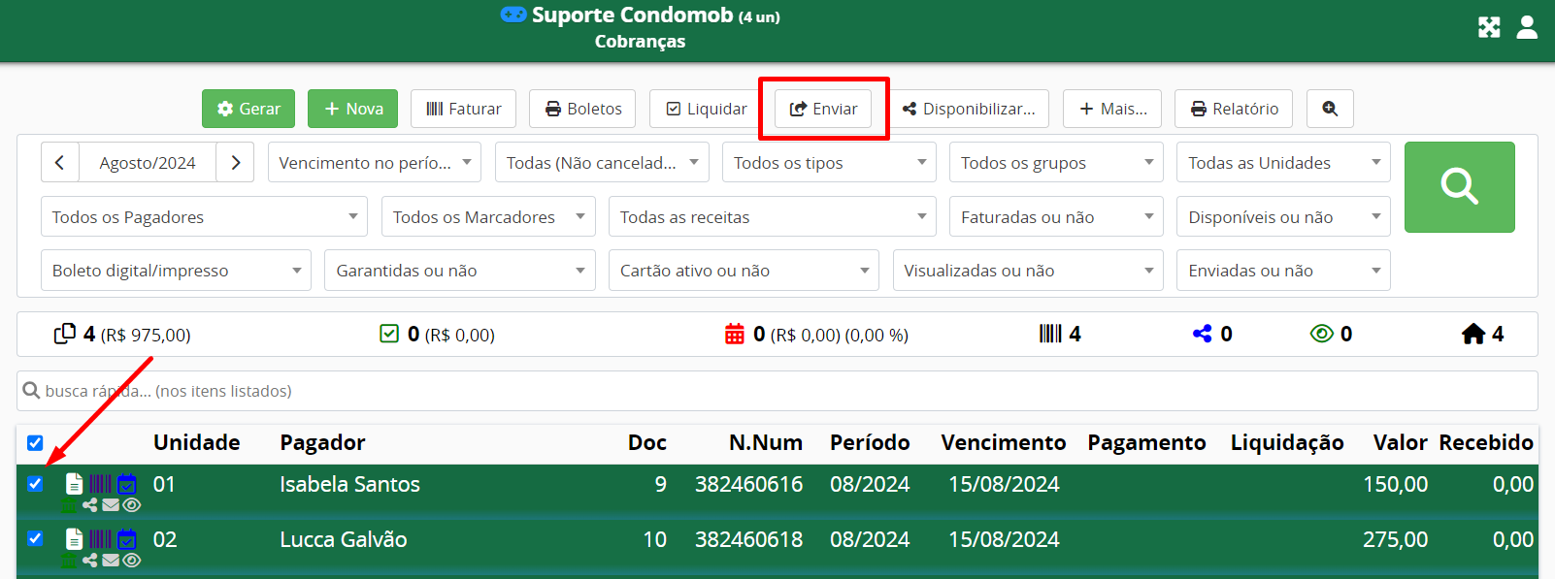Expand the Todos os Marcadores dropdown

(x=488, y=217)
